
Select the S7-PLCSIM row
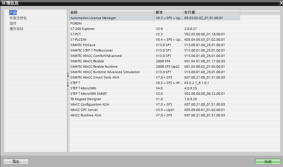pos(155,40)
